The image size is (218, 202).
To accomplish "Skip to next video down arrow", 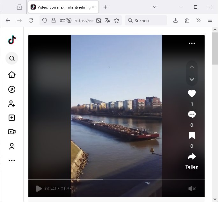I will 192,80.
